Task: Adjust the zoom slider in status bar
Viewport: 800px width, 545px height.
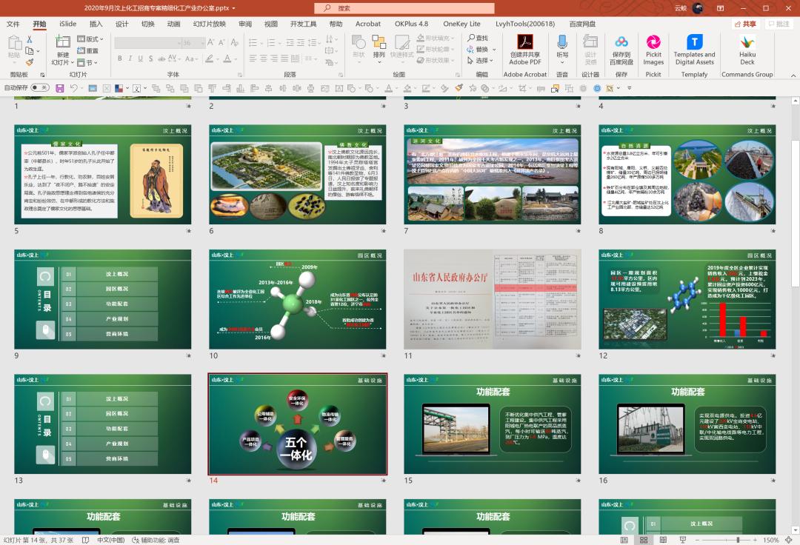Action: (738, 540)
